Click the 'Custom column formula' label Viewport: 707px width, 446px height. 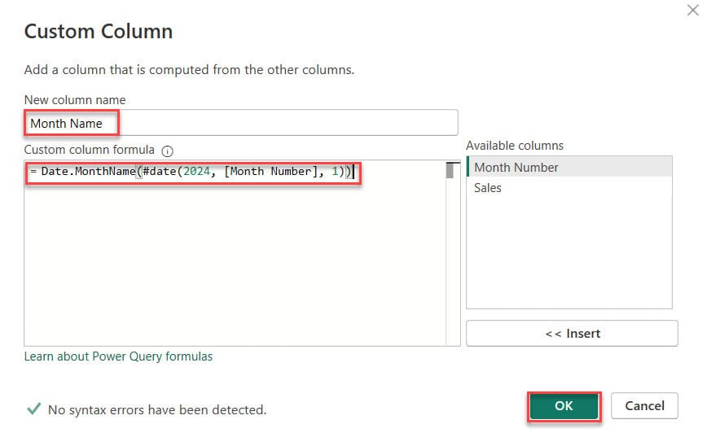click(x=90, y=150)
